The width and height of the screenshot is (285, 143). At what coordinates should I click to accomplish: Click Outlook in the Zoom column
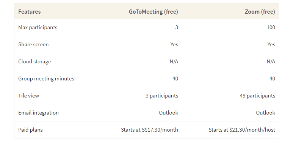(266, 113)
